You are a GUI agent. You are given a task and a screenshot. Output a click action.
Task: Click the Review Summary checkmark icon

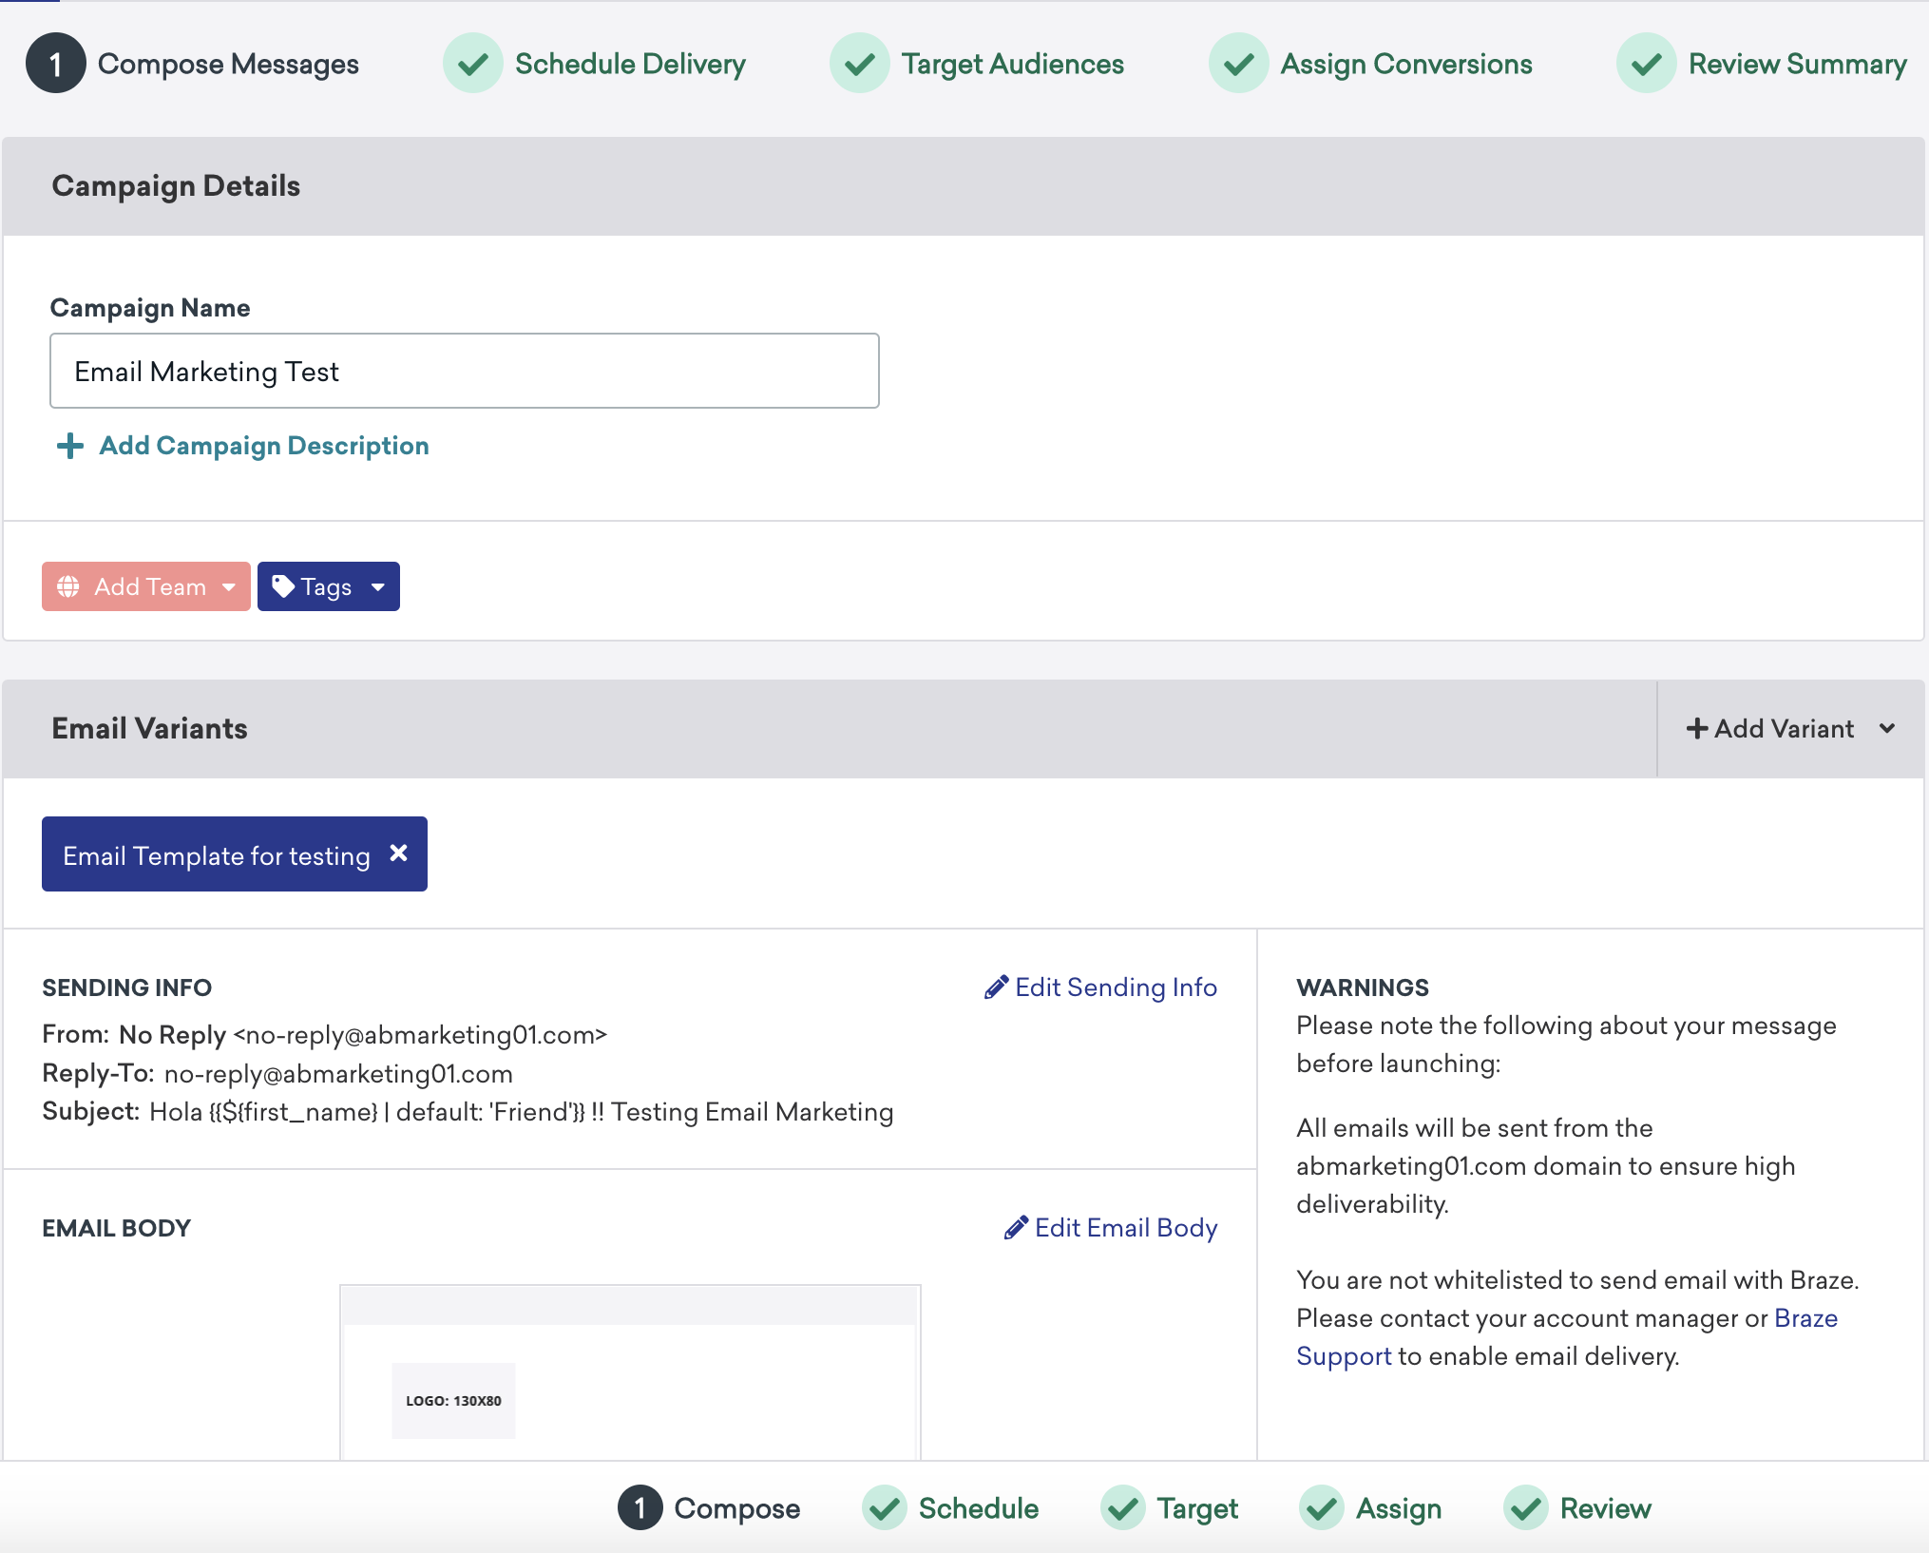coord(1646,64)
